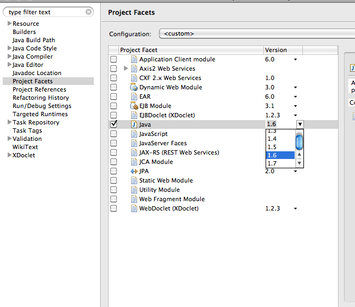Image resolution: width=355 pixels, height=307 pixels.
Task: Open the EJB Module version dropdown
Action: tap(295, 106)
